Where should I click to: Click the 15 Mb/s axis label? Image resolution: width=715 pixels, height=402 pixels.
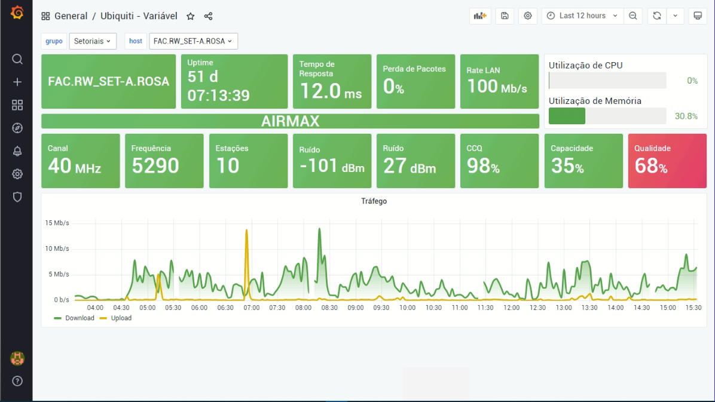57,223
